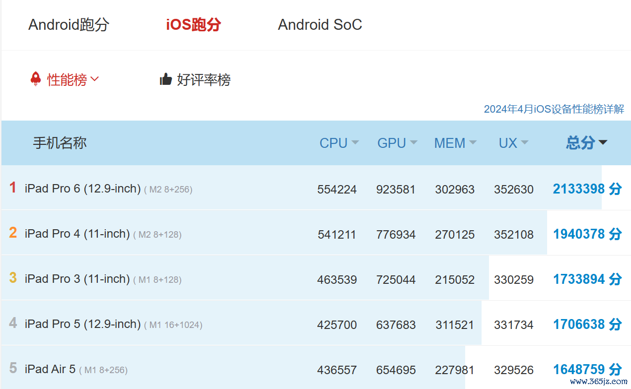
Task: Open iPad Pro 4 (11-inch) entry
Action: (77, 234)
